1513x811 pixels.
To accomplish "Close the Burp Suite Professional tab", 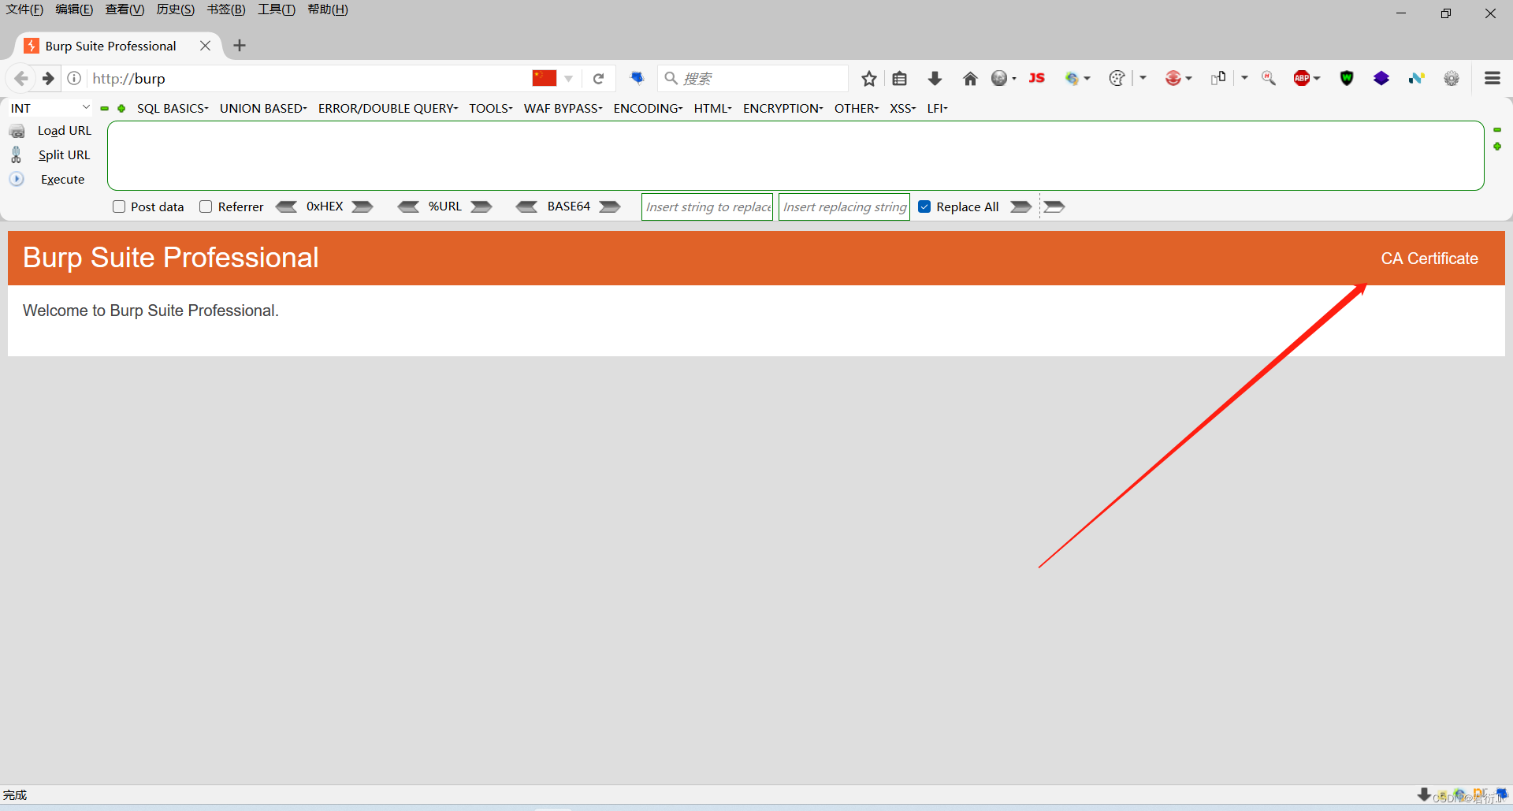I will (x=205, y=46).
